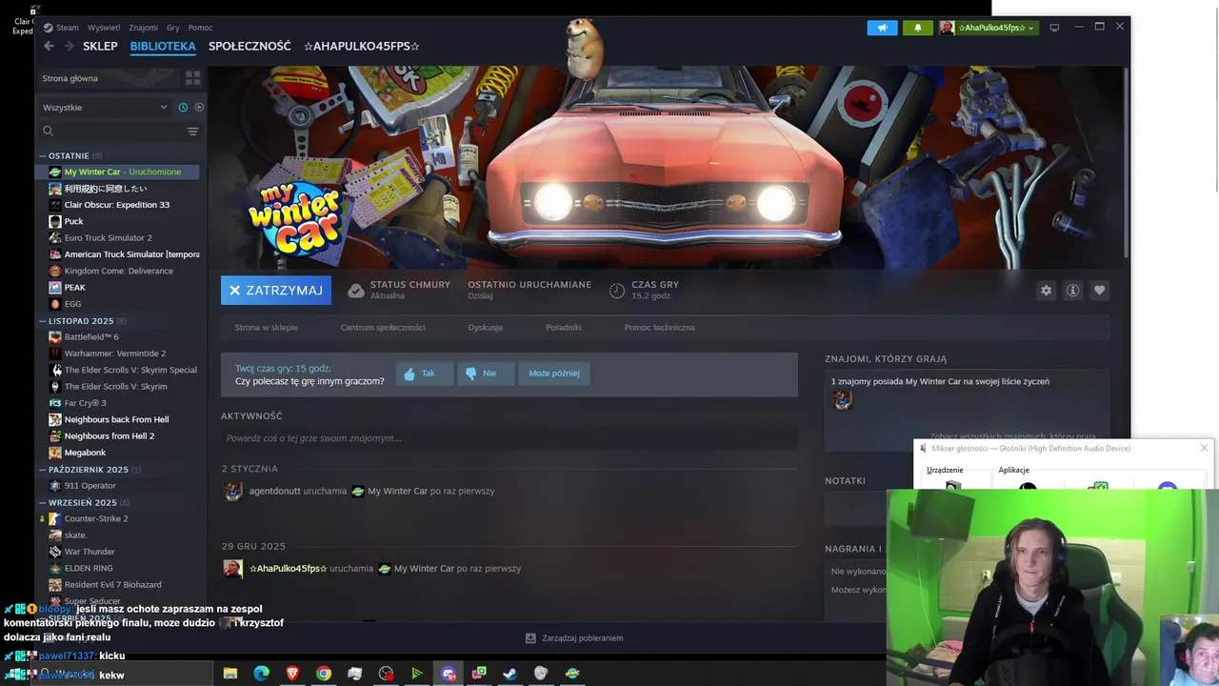
Task: Open Centrum społeczności tab
Action: (383, 327)
